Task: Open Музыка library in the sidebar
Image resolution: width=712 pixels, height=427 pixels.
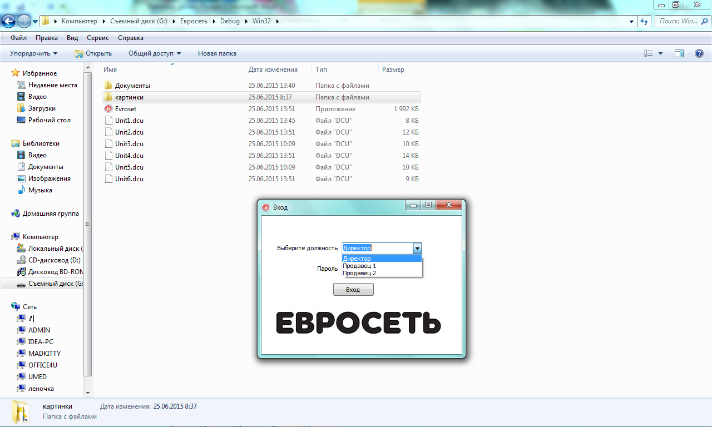Action: click(40, 190)
